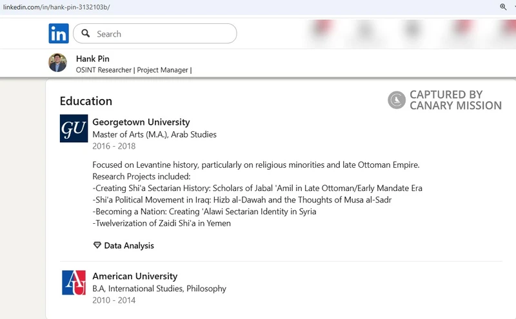
Task: Select the '2016 - 2018' date range
Action: [x=114, y=146]
